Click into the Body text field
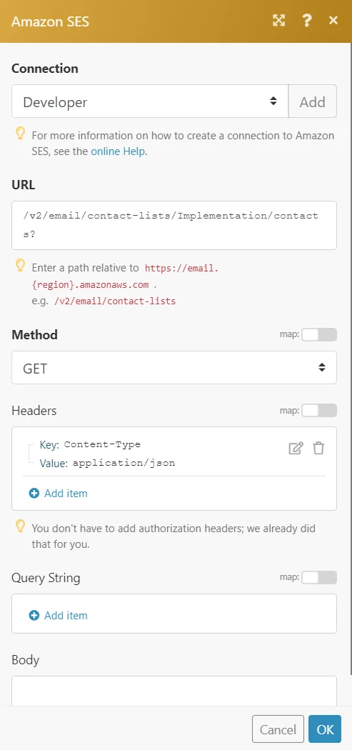Viewport: 352px width, 750px height. [x=174, y=691]
